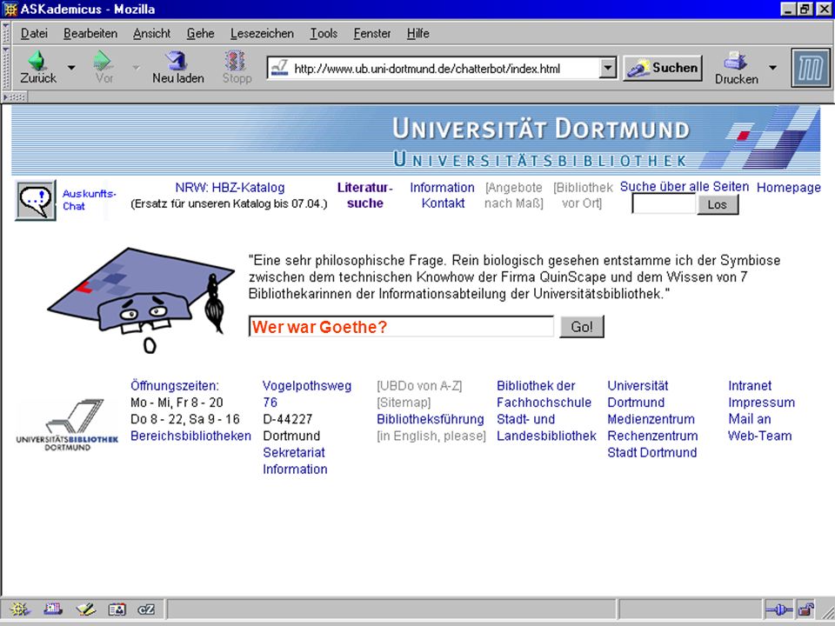Open Navigator from status bar icon
Screen dimensions: 835x626
[x=20, y=609]
